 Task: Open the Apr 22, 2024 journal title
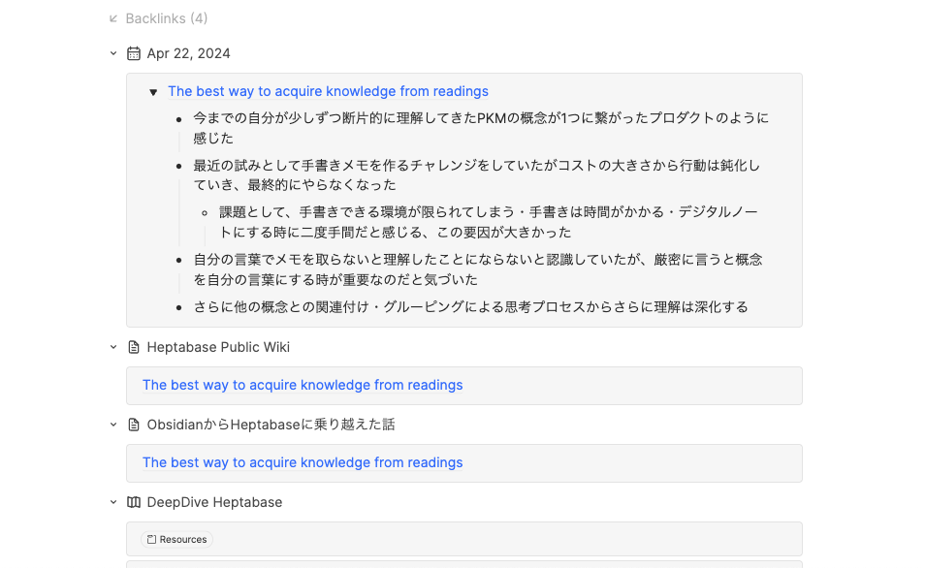pos(188,53)
